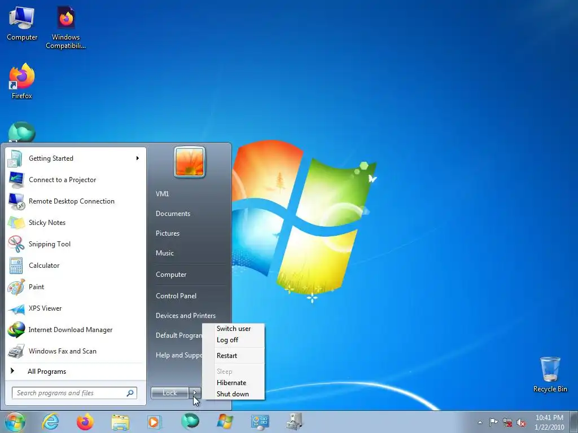Click the Windows flag icon on taskbar
Image resolution: width=578 pixels, height=433 pixels.
(225, 422)
